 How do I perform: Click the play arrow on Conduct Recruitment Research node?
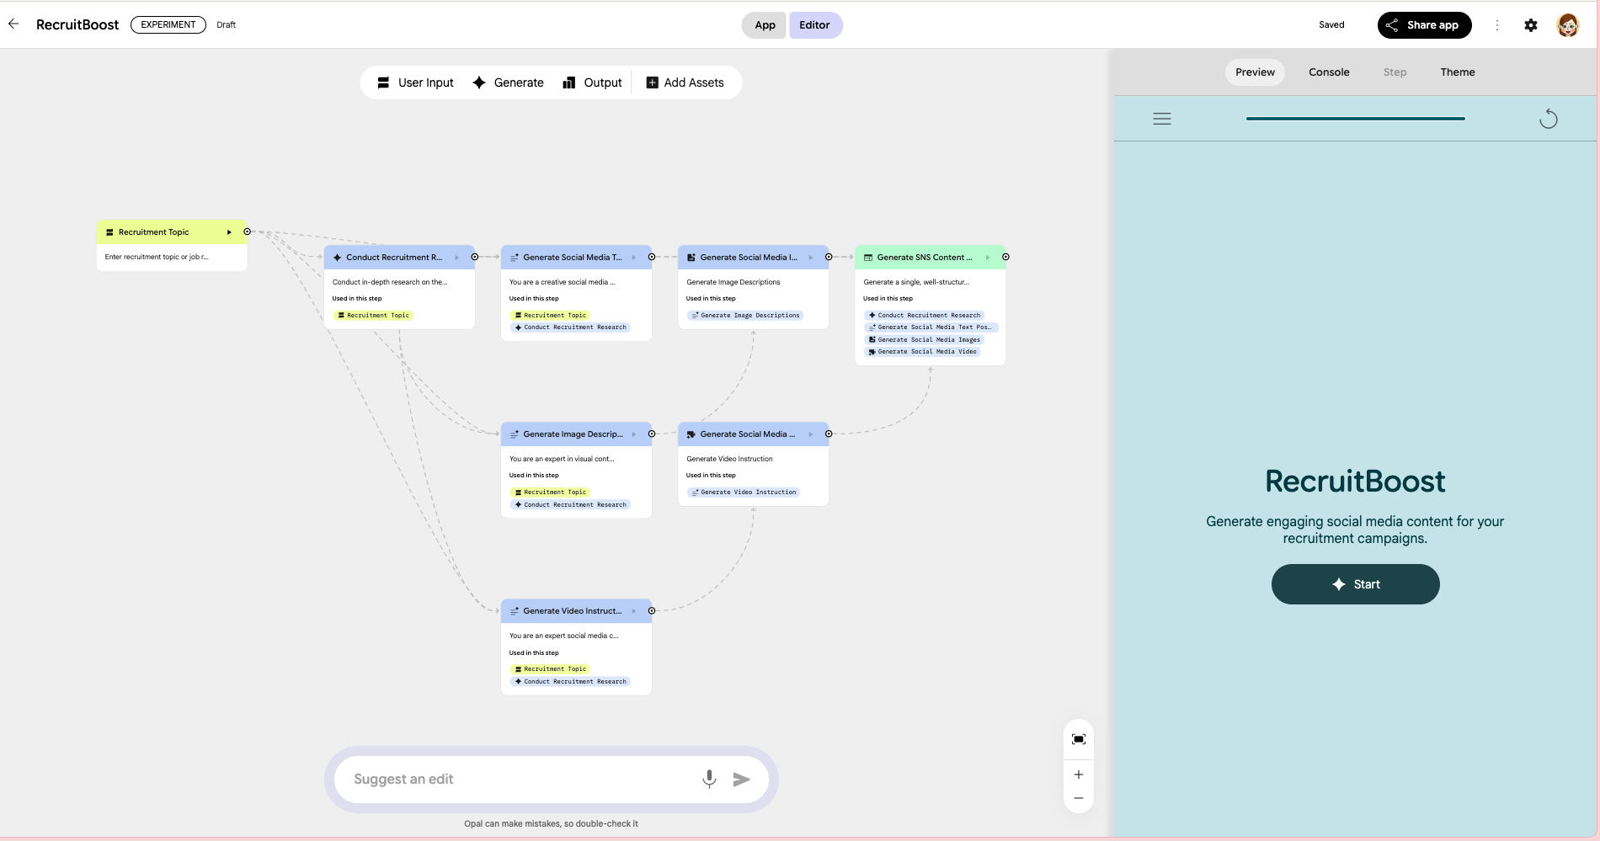[457, 258]
